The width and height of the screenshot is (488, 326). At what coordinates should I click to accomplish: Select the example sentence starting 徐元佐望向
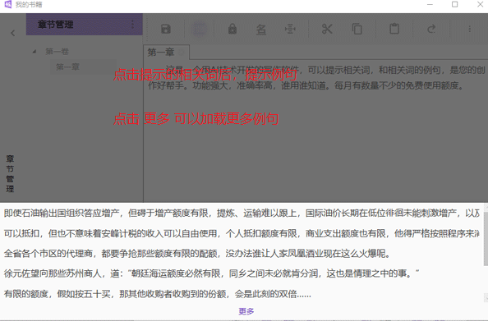click(x=212, y=273)
